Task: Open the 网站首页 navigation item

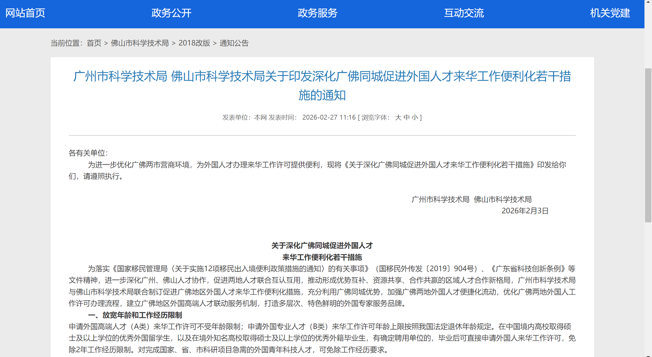Action: (x=25, y=13)
